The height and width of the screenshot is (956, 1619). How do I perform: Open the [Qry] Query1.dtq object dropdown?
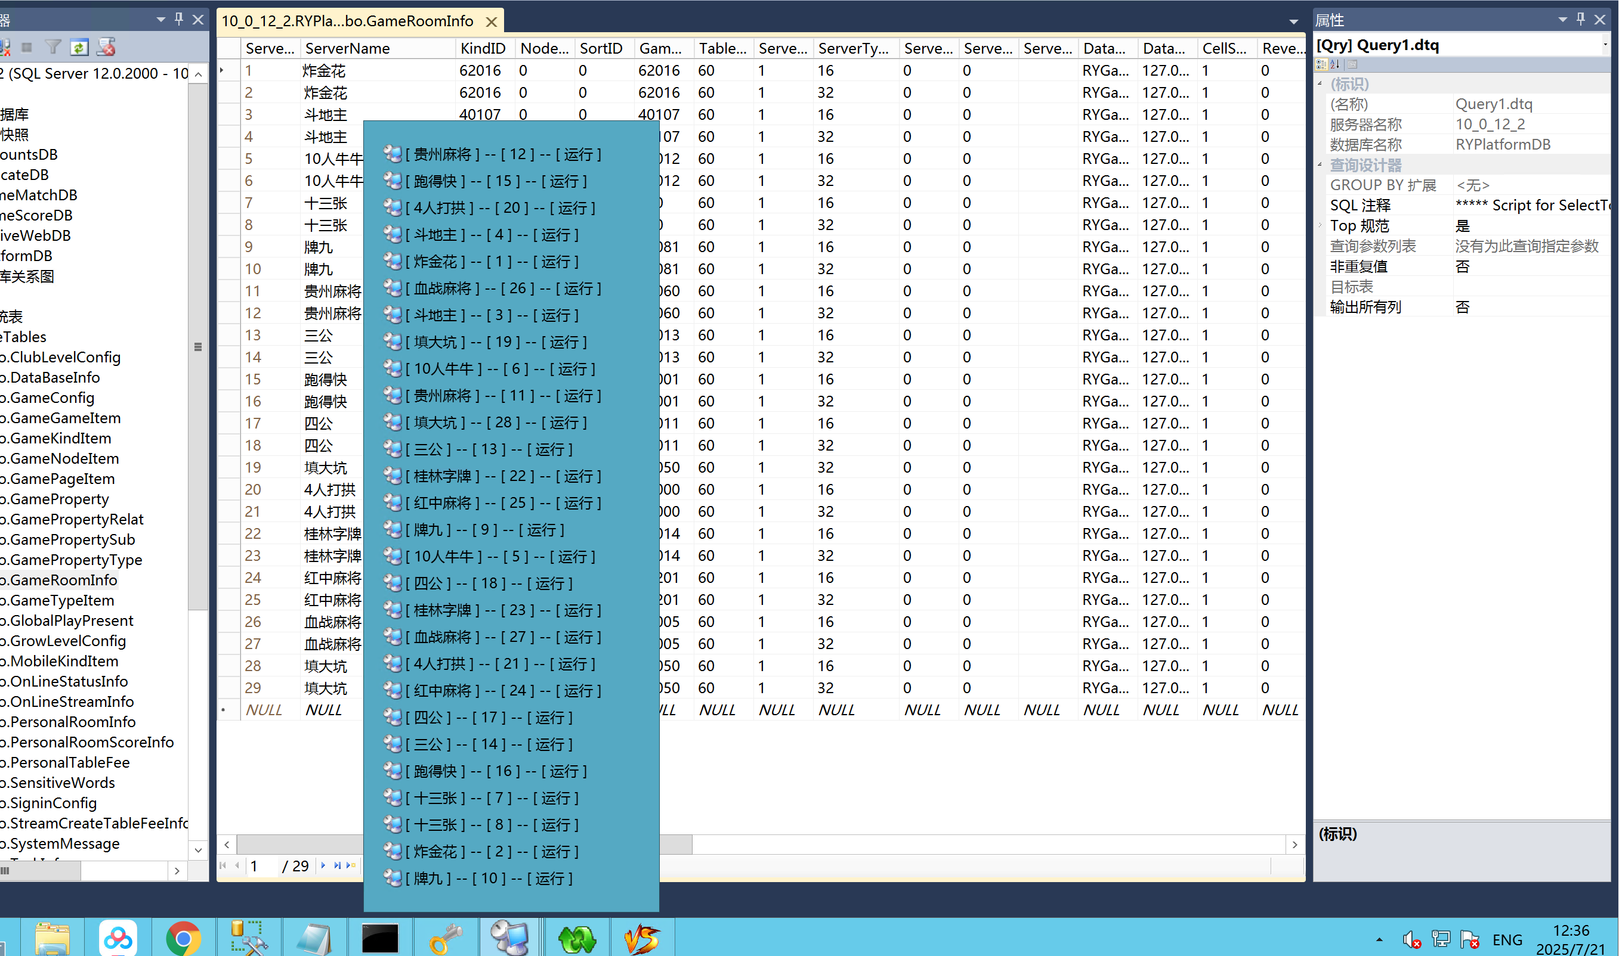click(x=1605, y=45)
